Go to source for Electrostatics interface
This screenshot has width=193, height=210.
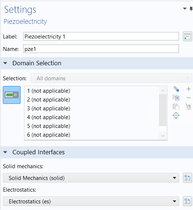click(x=188, y=201)
